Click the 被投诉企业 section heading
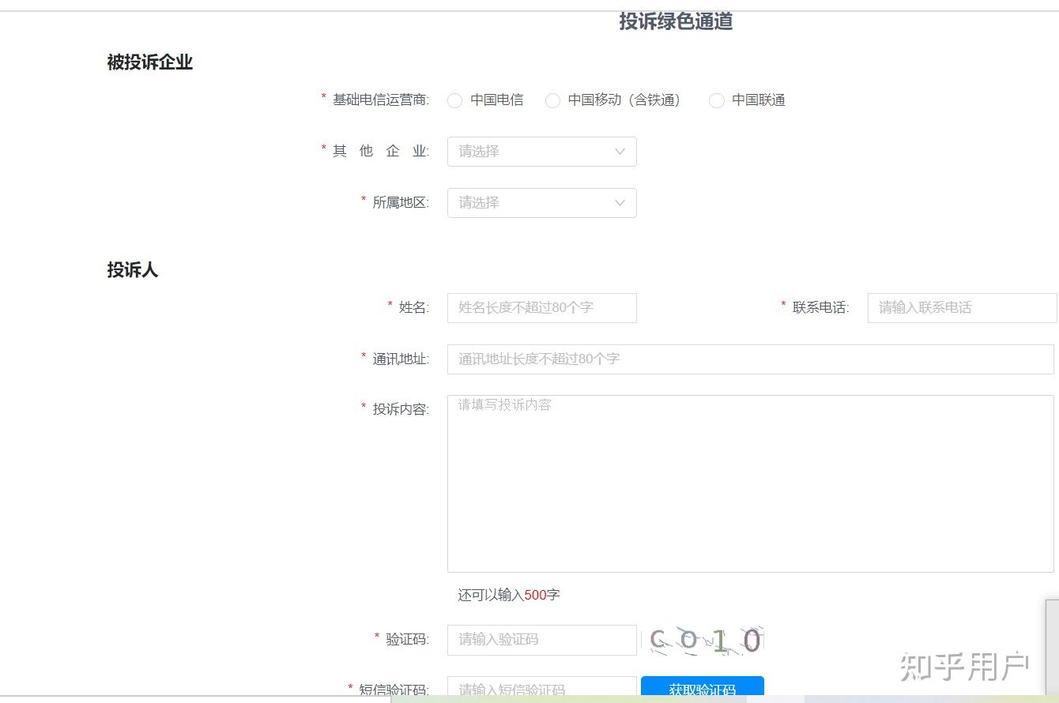This screenshot has width=1059, height=703. 150,62
